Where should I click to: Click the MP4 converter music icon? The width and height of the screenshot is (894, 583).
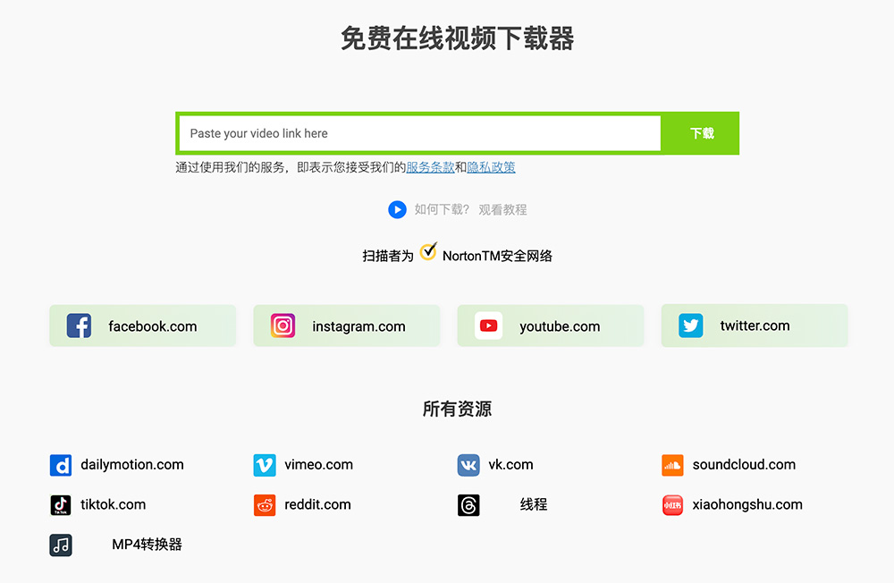click(61, 545)
